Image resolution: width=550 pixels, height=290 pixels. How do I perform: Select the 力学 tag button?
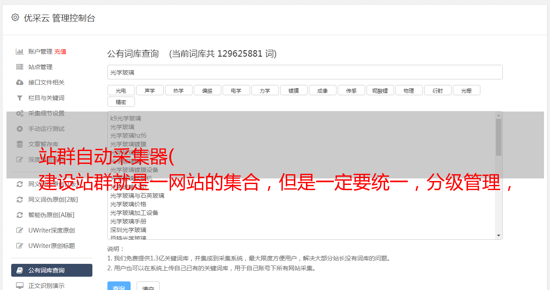pos(265,90)
